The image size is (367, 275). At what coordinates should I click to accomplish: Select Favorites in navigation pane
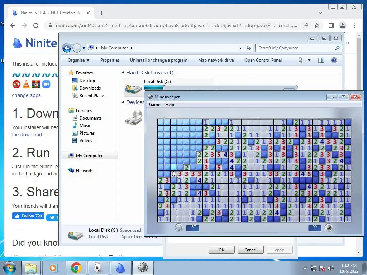click(x=81, y=73)
